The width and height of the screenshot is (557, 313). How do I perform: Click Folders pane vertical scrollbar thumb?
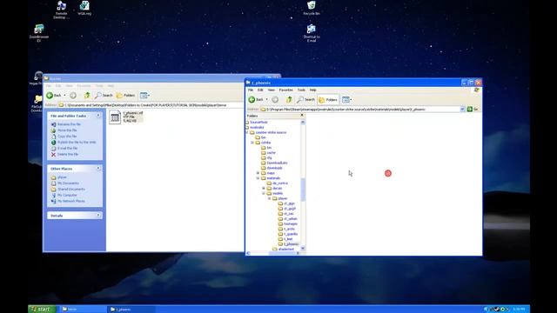(303, 190)
